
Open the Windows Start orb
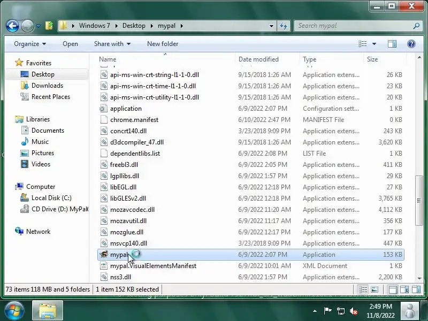click(x=14, y=311)
